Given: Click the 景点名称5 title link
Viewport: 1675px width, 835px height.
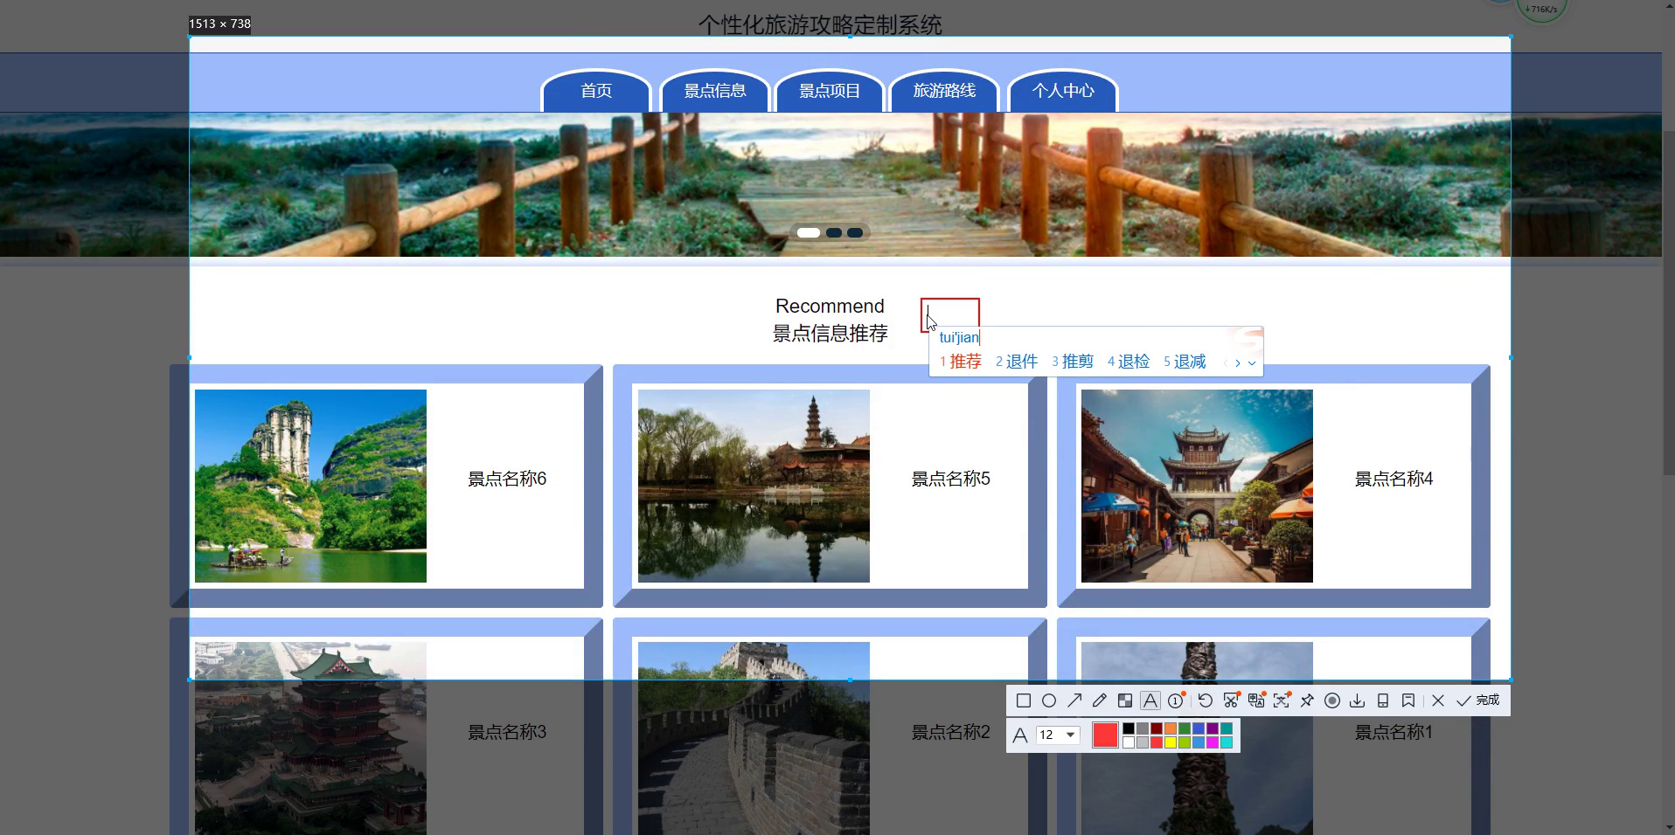Looking at the screenshot, I should (x=951, y=479).
